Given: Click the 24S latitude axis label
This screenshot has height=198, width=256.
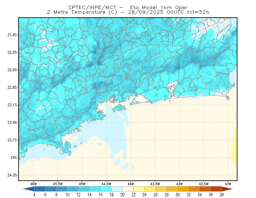Looking at the screenshot, I should tap(14, 157).
